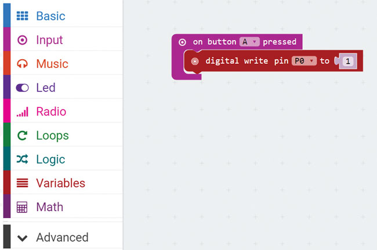Screen dimensions: 377x250
Task: Expand the Advanced section chevron
Action: click(x=23, y=238)
